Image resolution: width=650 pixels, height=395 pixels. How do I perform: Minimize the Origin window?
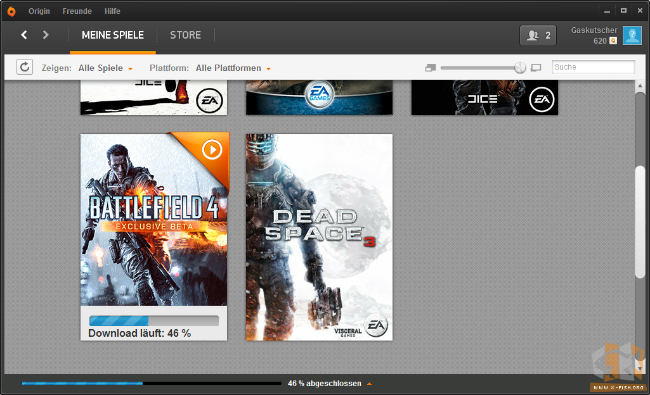click(608, 11)
